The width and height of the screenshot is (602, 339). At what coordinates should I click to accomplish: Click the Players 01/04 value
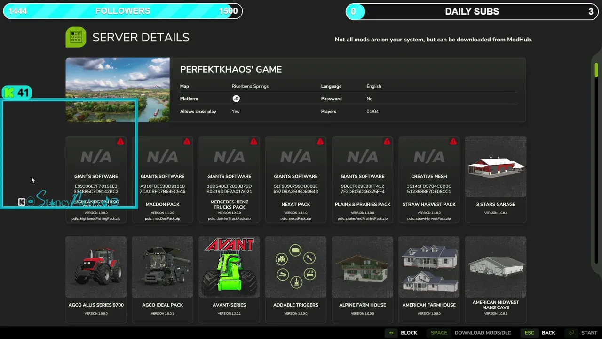(x=372, y=111)
